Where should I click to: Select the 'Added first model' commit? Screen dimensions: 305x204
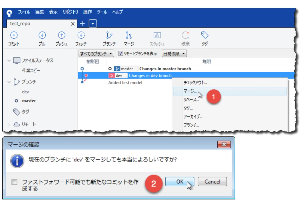coord(125,83)
